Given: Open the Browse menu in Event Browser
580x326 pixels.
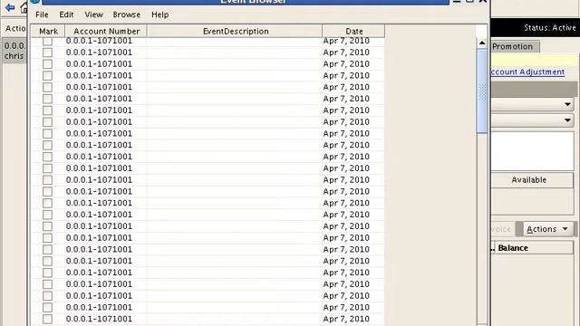Looking at the screenshot, I should pos(127,14).
